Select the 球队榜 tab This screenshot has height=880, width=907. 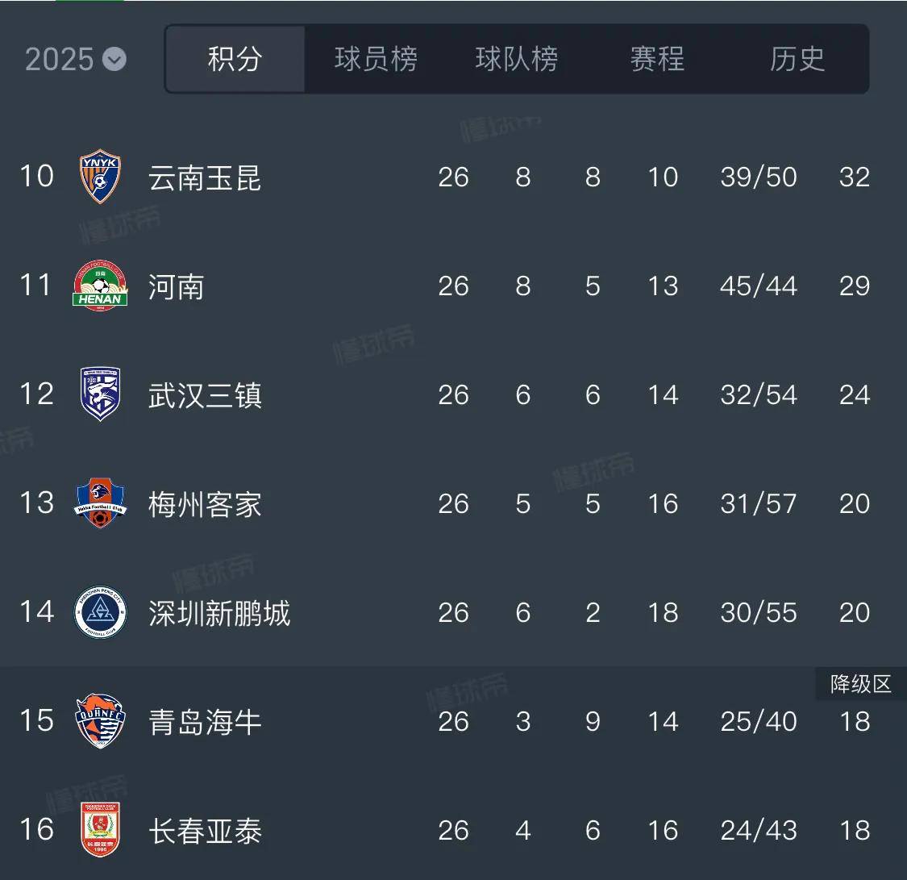click(x=514, y=58)
